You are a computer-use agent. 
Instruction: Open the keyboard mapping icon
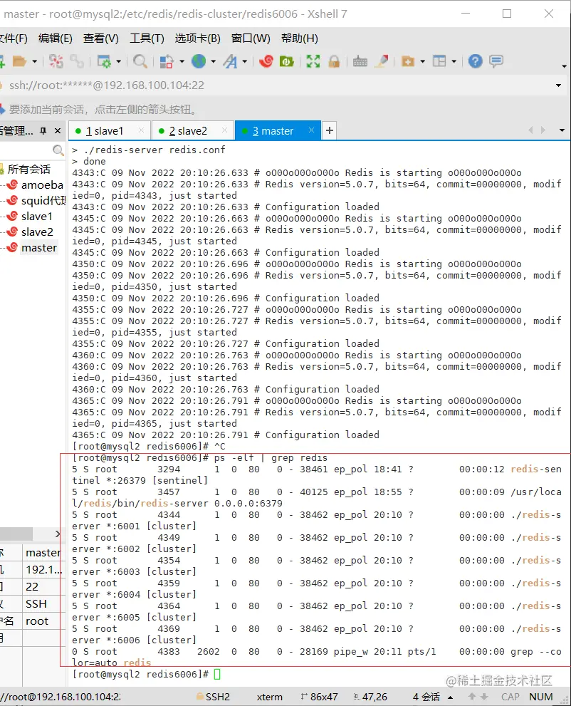(x=360, y=61)
